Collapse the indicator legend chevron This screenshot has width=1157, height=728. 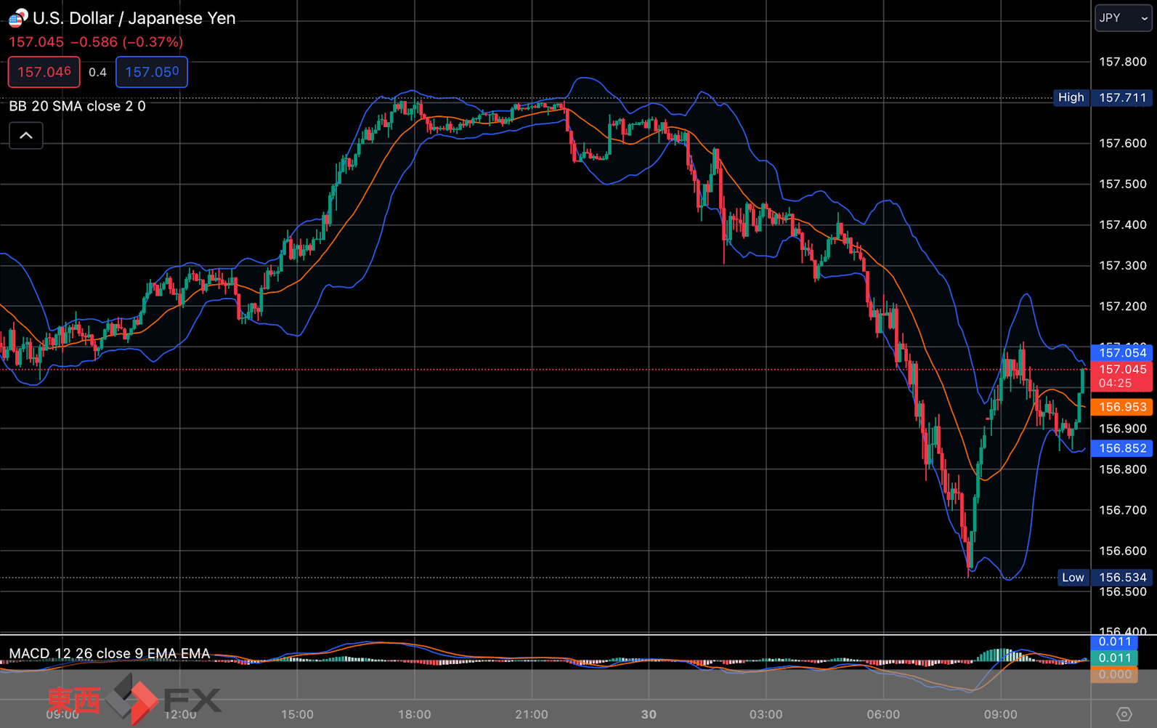26,136
